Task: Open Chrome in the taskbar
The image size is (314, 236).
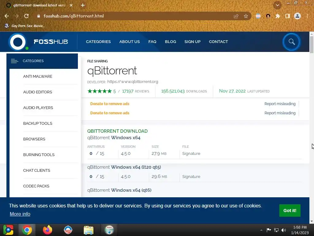Action: point(27,230)
